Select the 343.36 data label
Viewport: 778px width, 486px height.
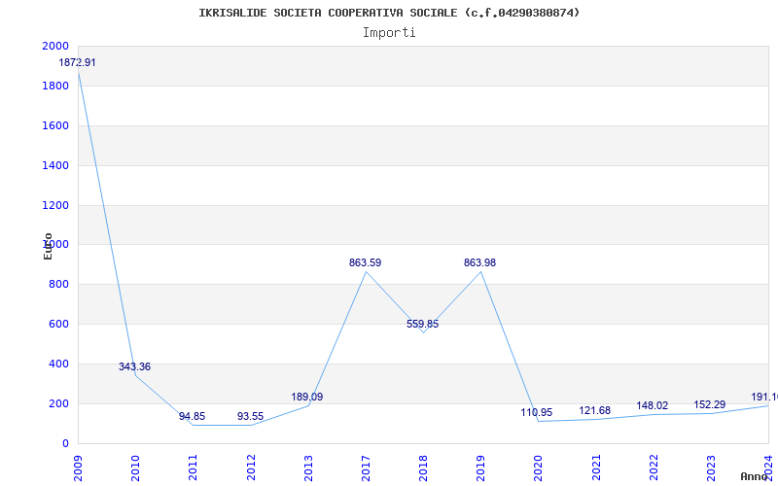(x=134, y=367)
